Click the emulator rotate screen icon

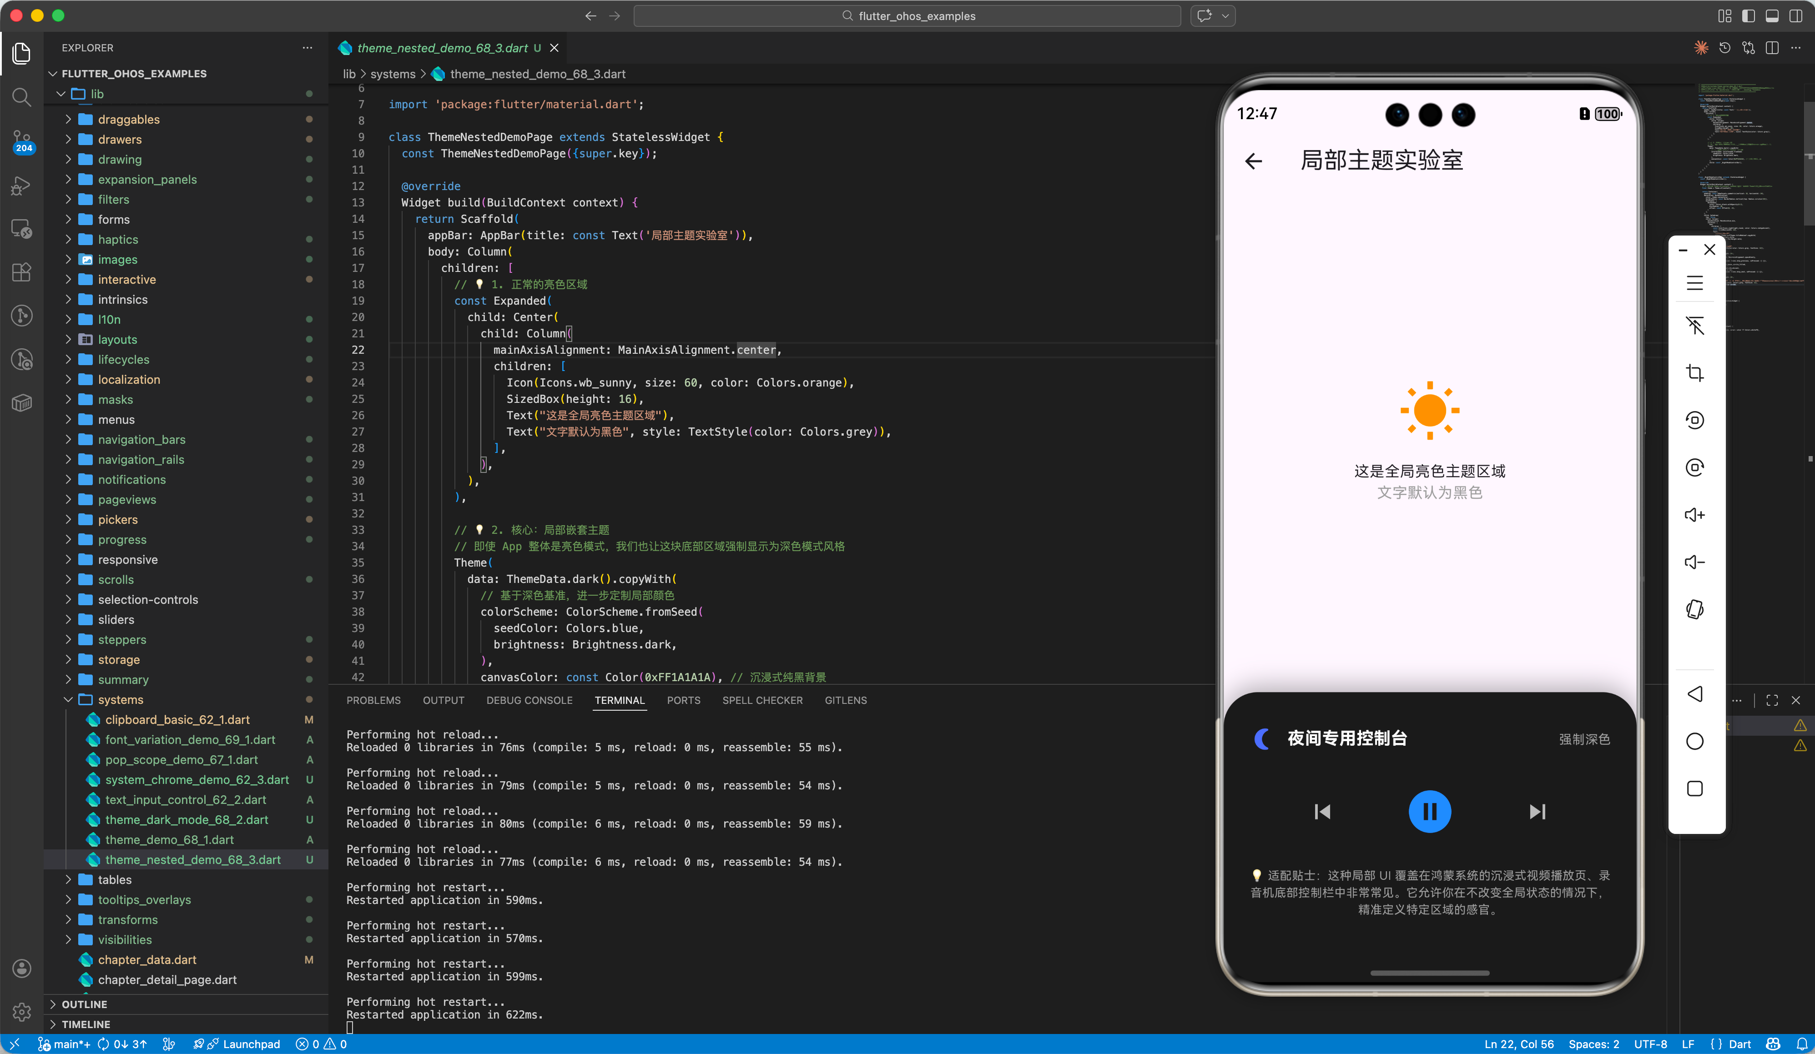[1694, 610]
